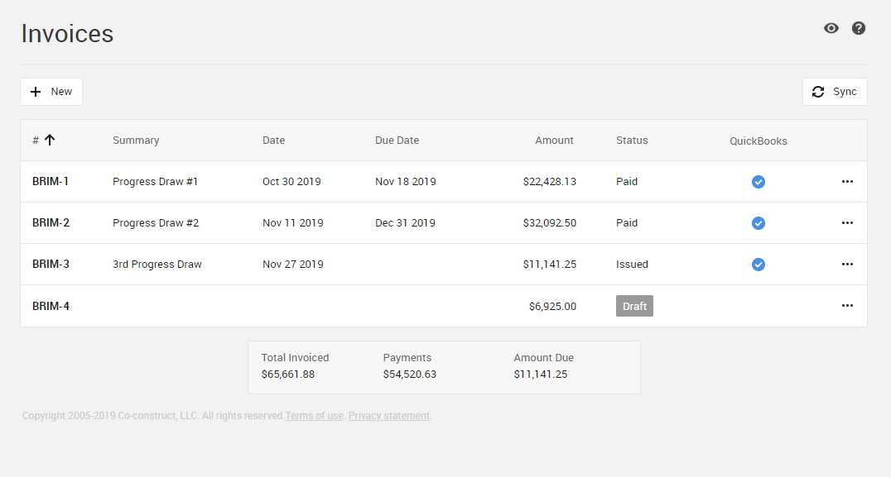Sort by invoice number arrow icon

[x=50, y=141]
